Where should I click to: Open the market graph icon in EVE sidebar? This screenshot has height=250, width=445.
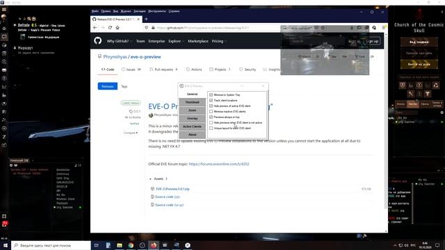click(x=4, y=87)
